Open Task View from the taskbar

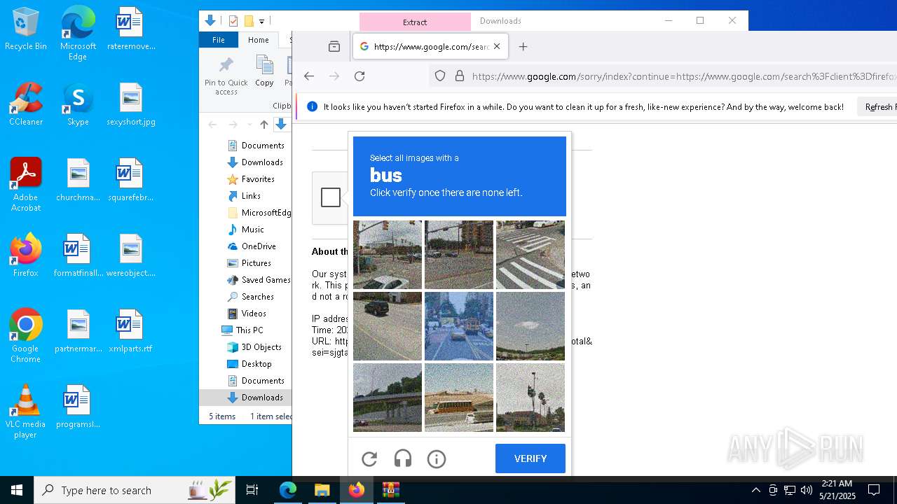click(252, 490)
